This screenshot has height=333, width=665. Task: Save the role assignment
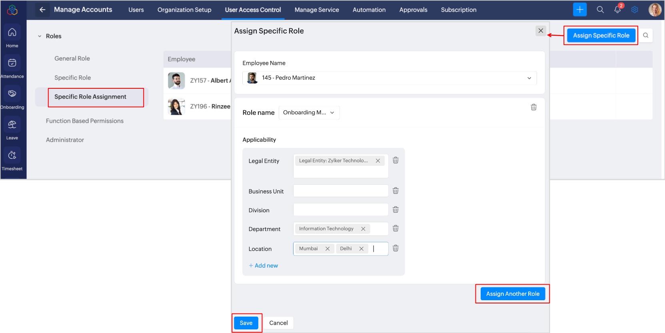pos(246,323)
